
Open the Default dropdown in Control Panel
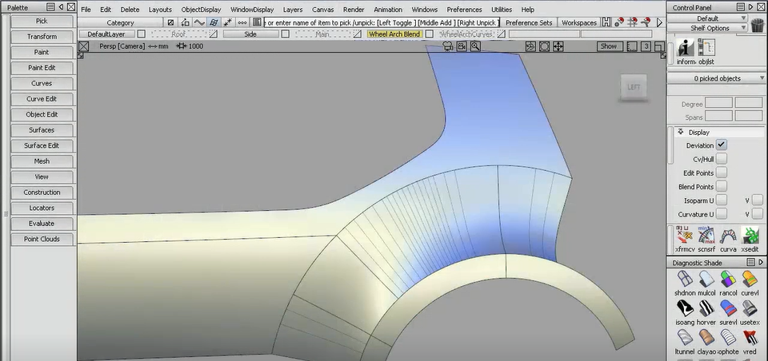click(x=708, y=18)
